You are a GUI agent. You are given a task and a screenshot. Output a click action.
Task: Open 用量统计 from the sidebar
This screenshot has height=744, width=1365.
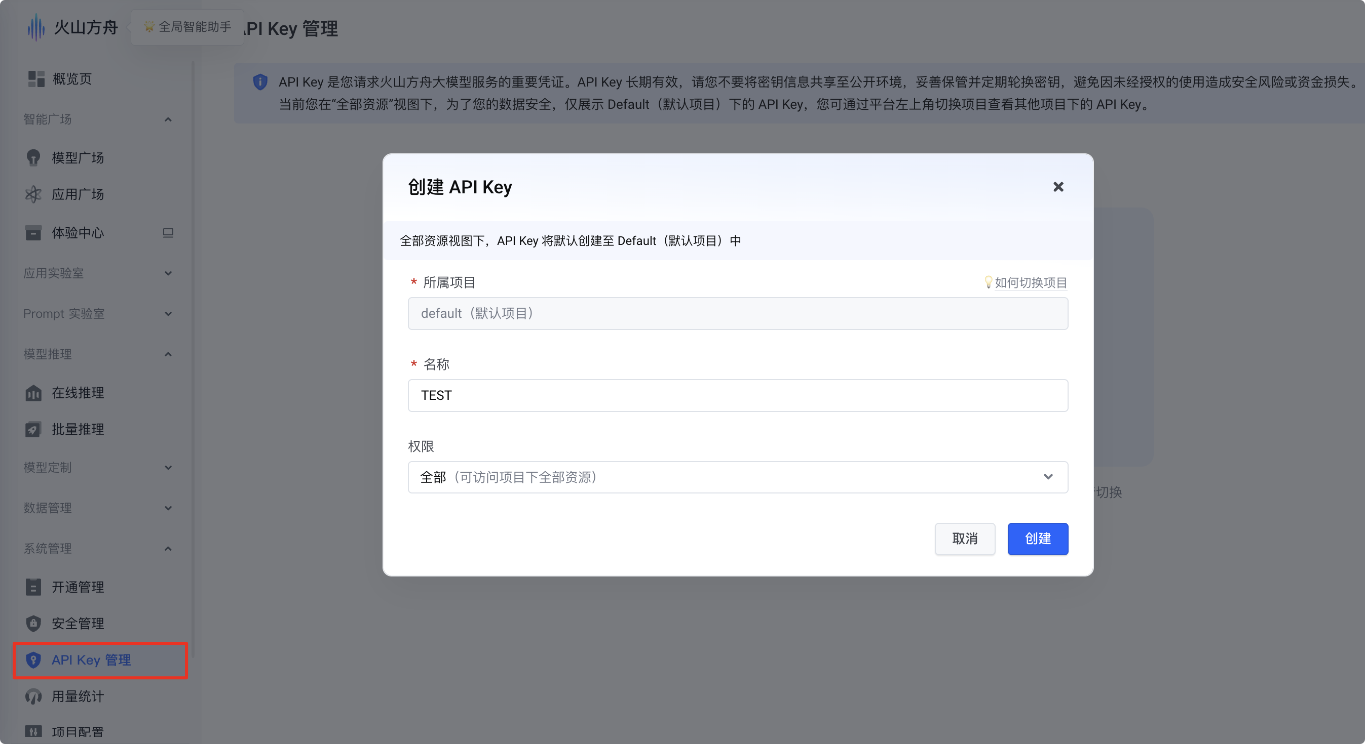[x=78, y=696]
